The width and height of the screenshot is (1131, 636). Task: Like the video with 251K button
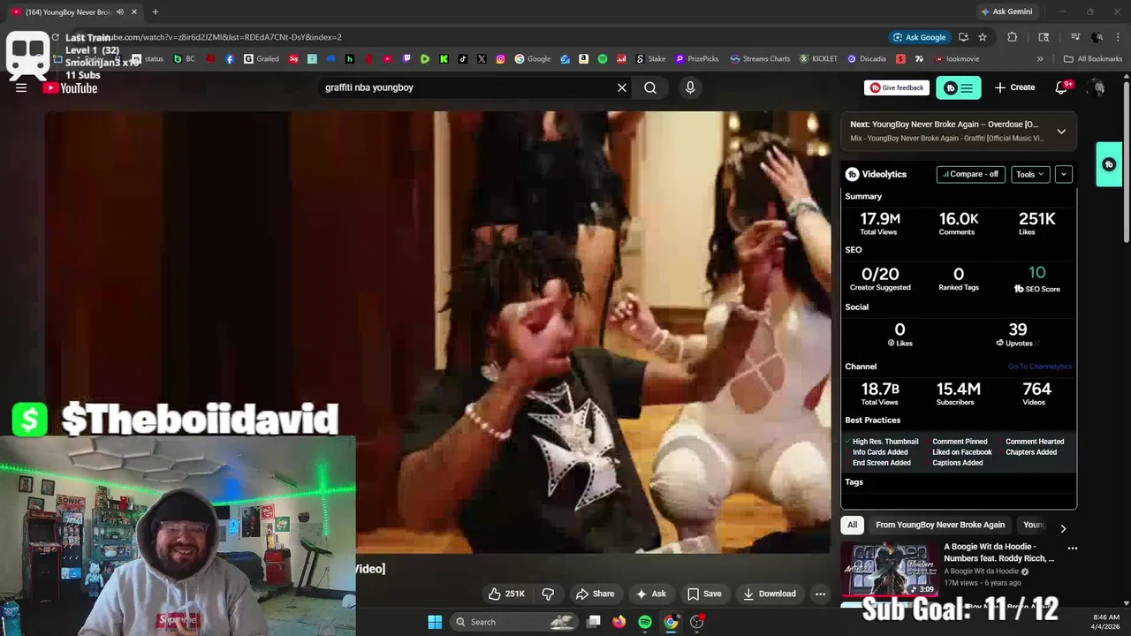pyautogui.click(x=506, y=594)
